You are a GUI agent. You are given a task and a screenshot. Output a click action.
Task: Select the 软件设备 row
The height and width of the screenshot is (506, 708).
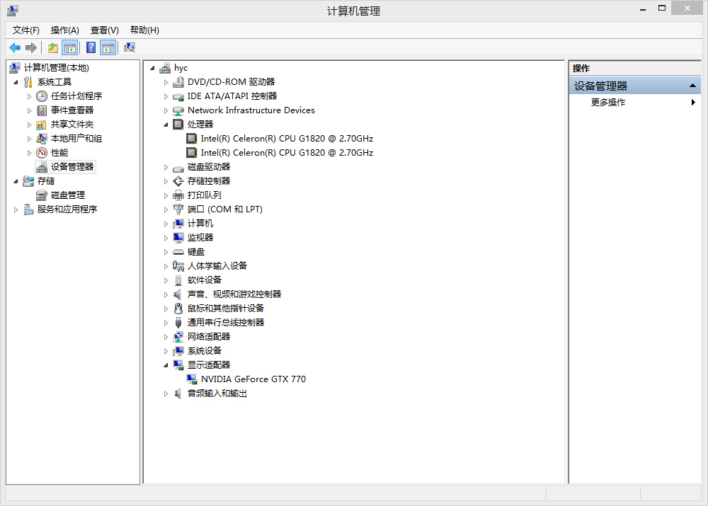click(205, 280)
